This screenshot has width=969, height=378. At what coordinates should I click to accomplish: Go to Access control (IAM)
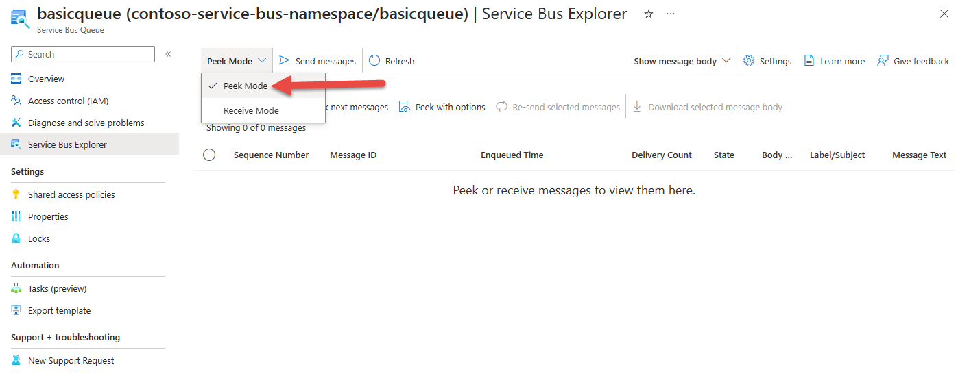pos(68,101)
